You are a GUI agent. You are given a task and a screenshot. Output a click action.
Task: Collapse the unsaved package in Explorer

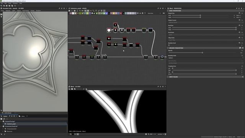click(x=1, y=121)
